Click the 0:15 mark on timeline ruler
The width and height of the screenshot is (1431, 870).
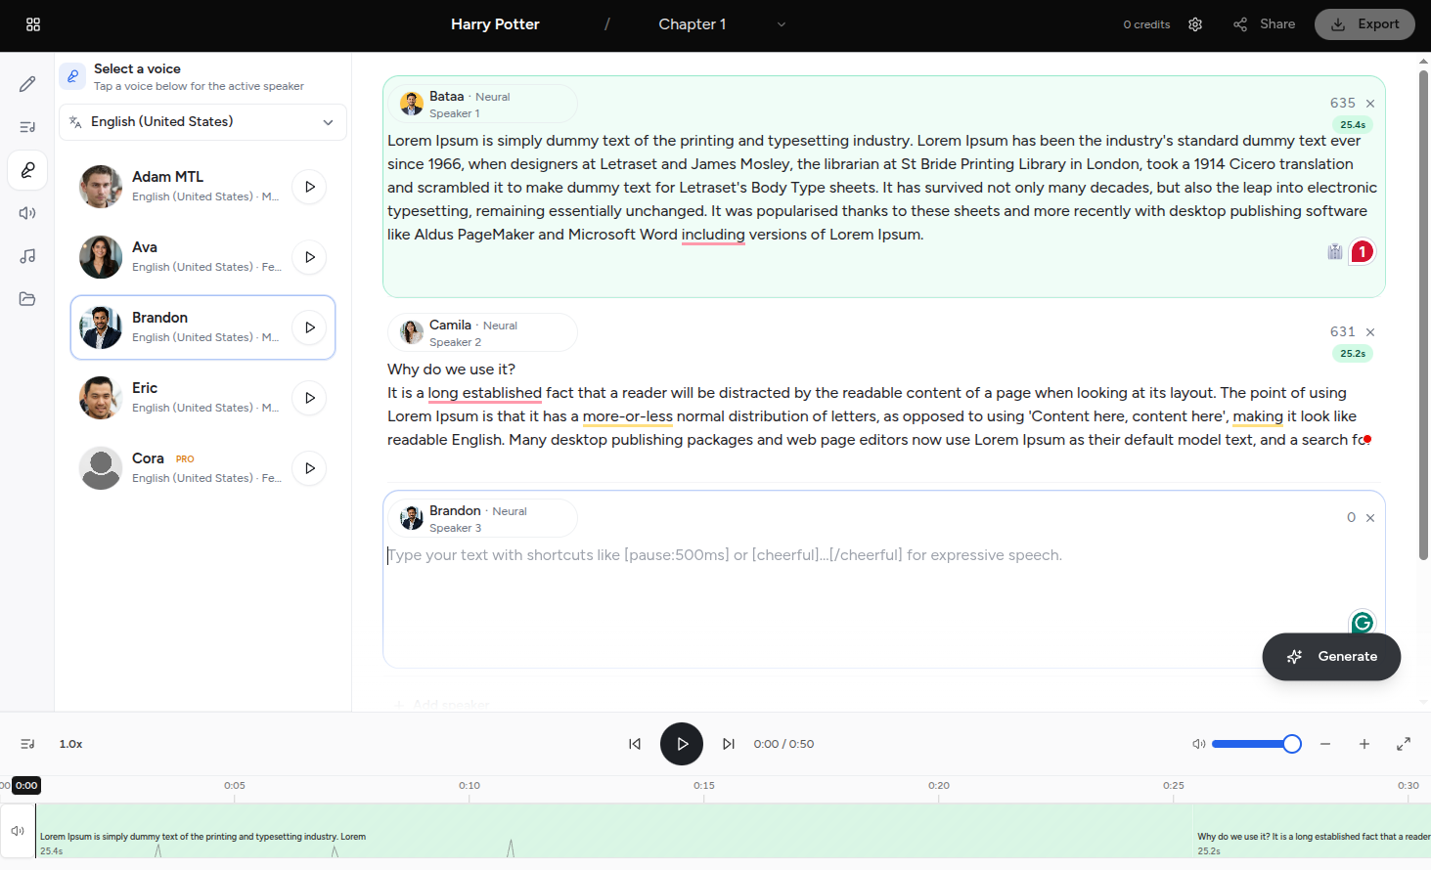704,785
